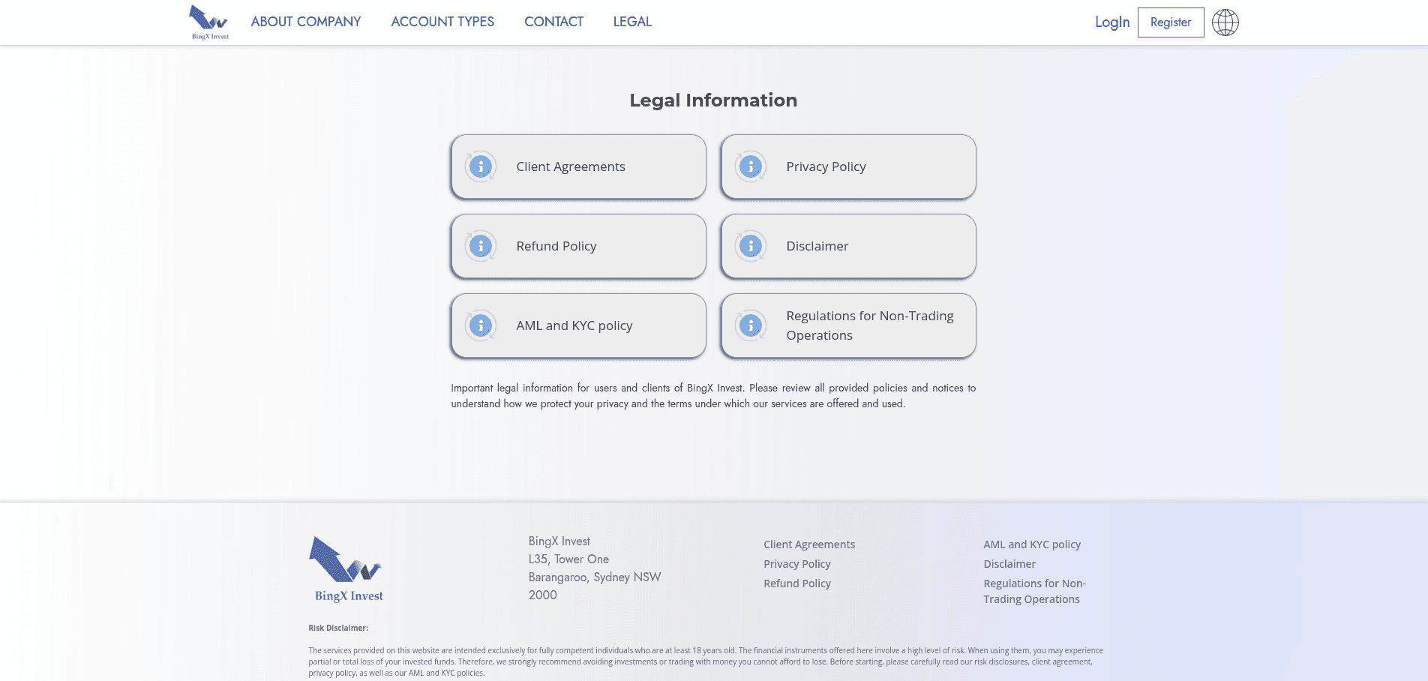The width and height of the screenshot is (1428, 681).
Task: Open the Refund Policy card
Action: point(578,246)
